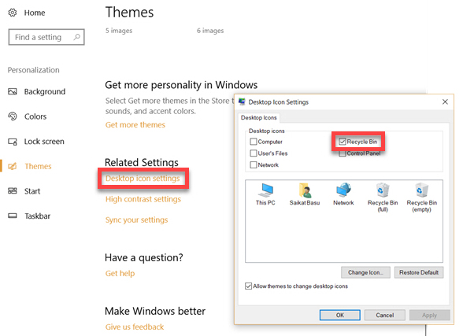463x336 pixels.
Task: Click the Home gear icon
Action: click(x=13, y=13)
